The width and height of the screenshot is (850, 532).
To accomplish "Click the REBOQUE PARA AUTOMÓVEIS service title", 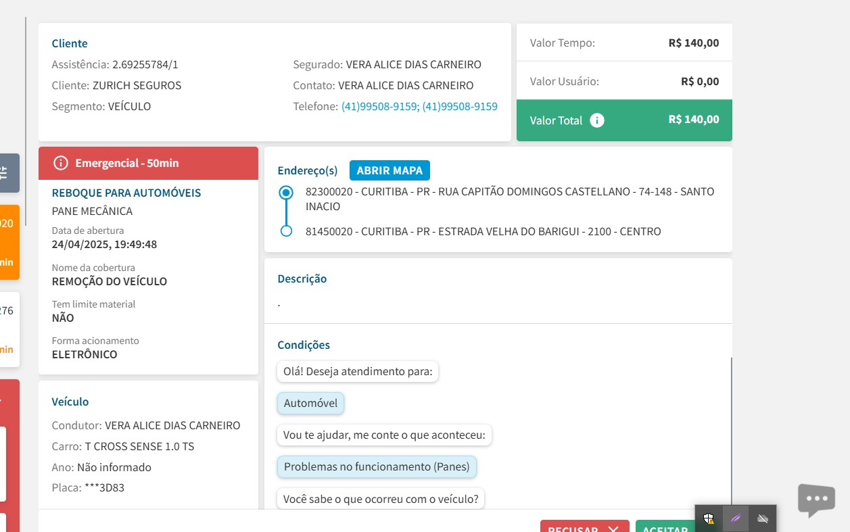I will coord(126,193).
